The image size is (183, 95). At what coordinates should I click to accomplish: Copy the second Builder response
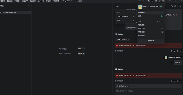(177, 81)
